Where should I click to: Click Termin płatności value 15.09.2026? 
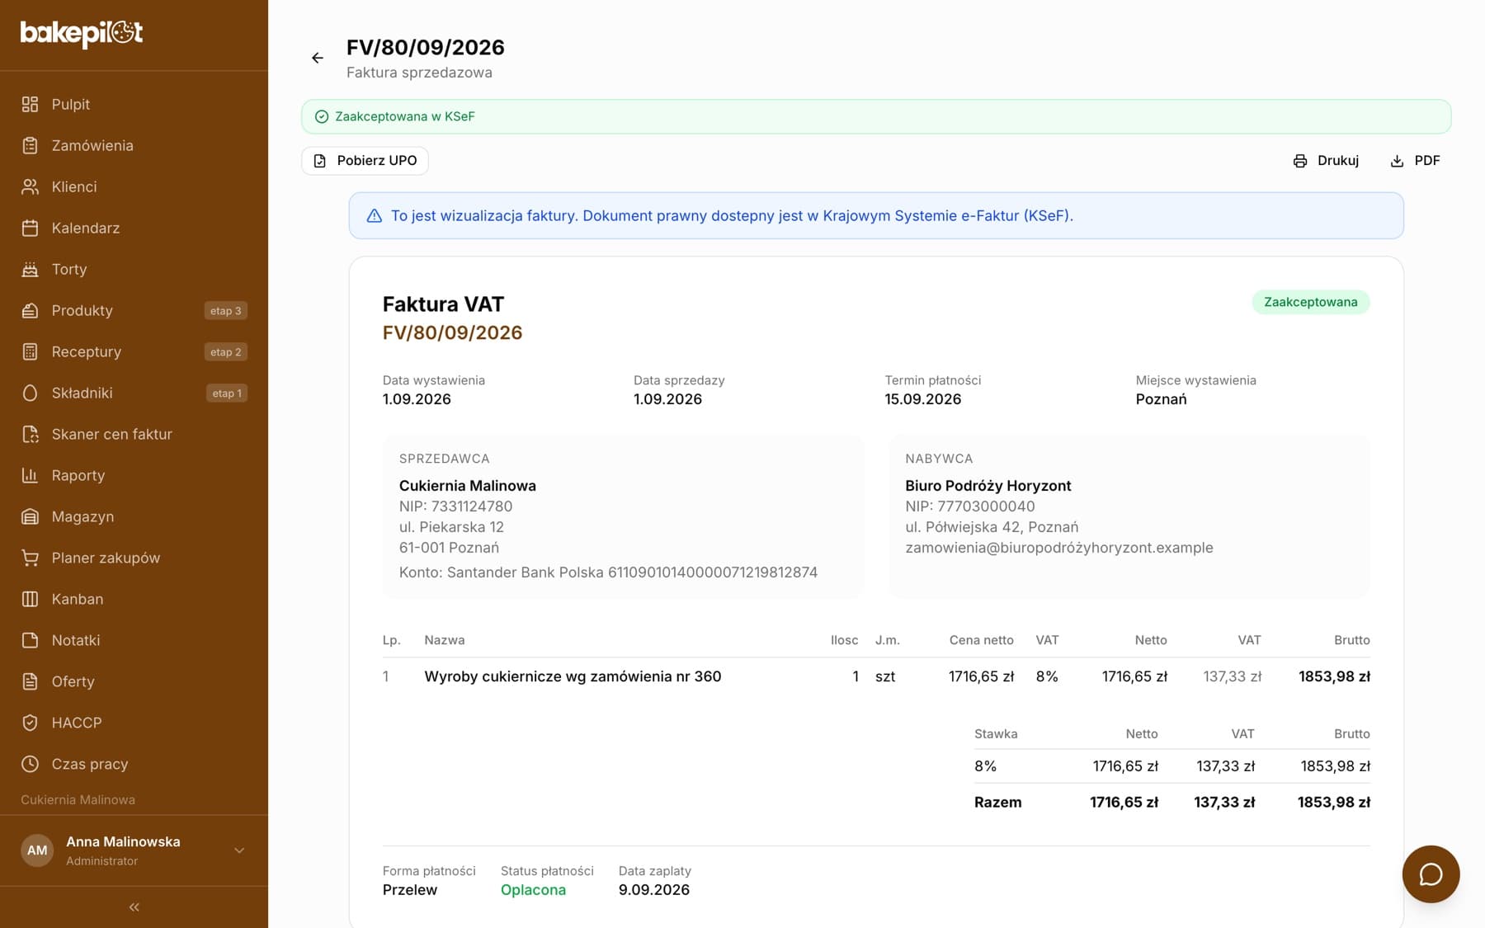tap(923, 399)
